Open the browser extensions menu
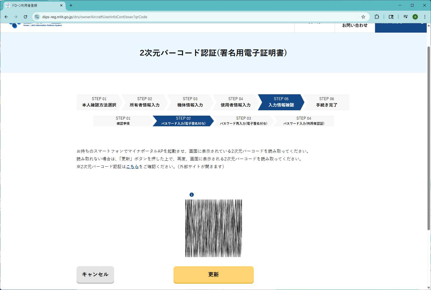The width and height of the screenshot is (431, 290). click(x=377, y=17)
